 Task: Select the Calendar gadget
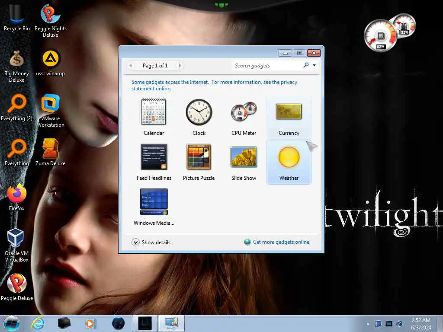click(x=154, y=117)
